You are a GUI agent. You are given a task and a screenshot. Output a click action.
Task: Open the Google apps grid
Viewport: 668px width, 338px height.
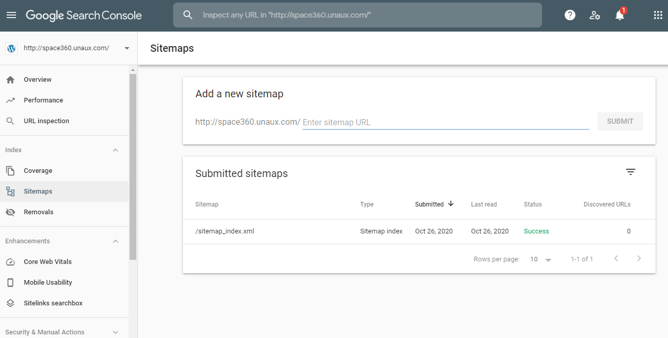(658, 14)
